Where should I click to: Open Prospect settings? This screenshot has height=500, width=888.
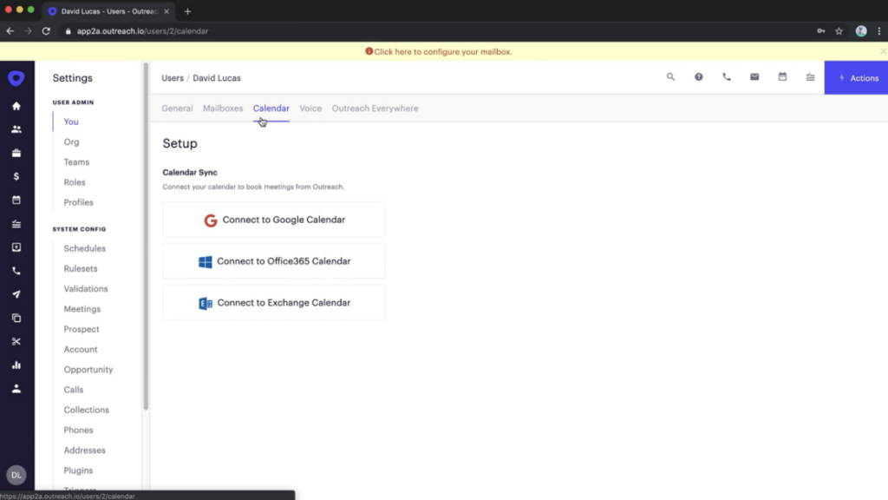click(82, 329)
